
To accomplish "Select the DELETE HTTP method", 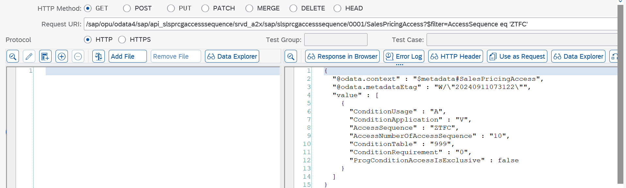I will (293, 8).
